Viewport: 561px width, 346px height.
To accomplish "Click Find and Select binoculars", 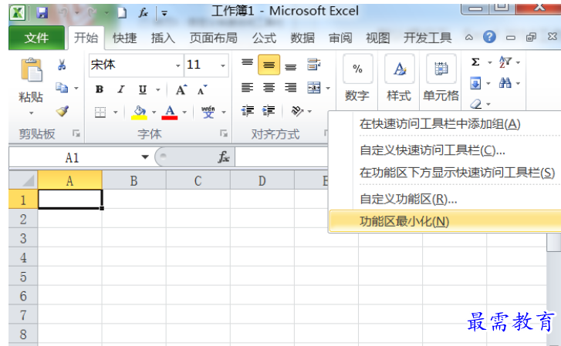I will [505, 83].
